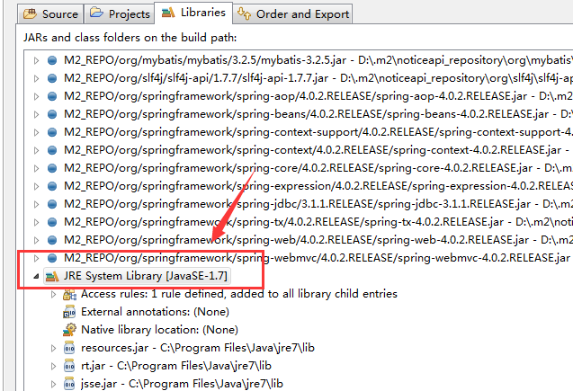Expand the spring-webmvc jar entry
573x391 pixels.
coord(36,258)
